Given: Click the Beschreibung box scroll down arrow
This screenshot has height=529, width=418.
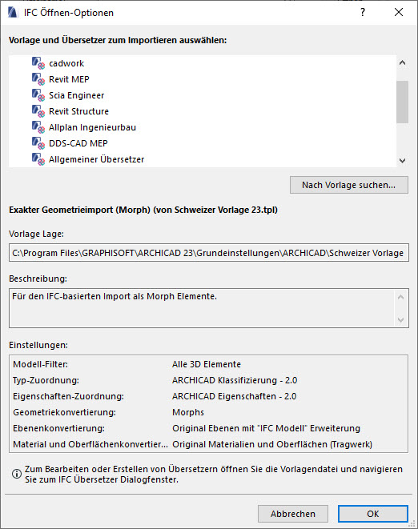Looking at the screenshot, I should click(400, 319).
